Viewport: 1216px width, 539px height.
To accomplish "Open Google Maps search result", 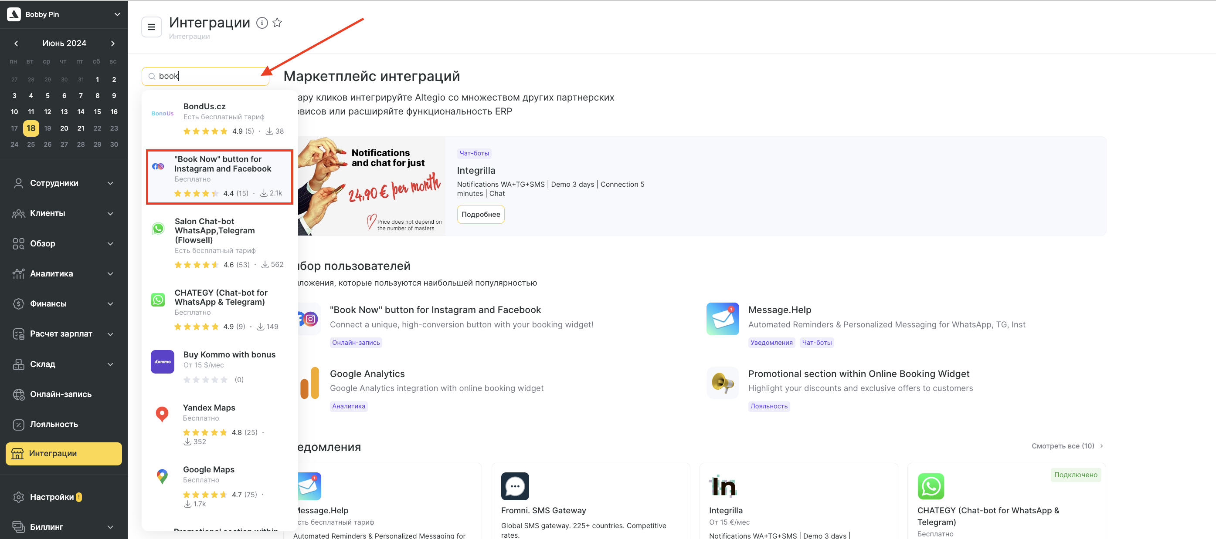I will [x=220, y=486].
